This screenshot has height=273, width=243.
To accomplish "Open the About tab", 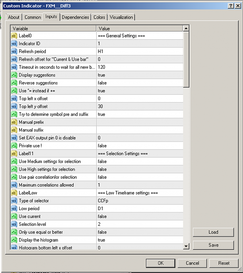I will [x=13, y=17].
